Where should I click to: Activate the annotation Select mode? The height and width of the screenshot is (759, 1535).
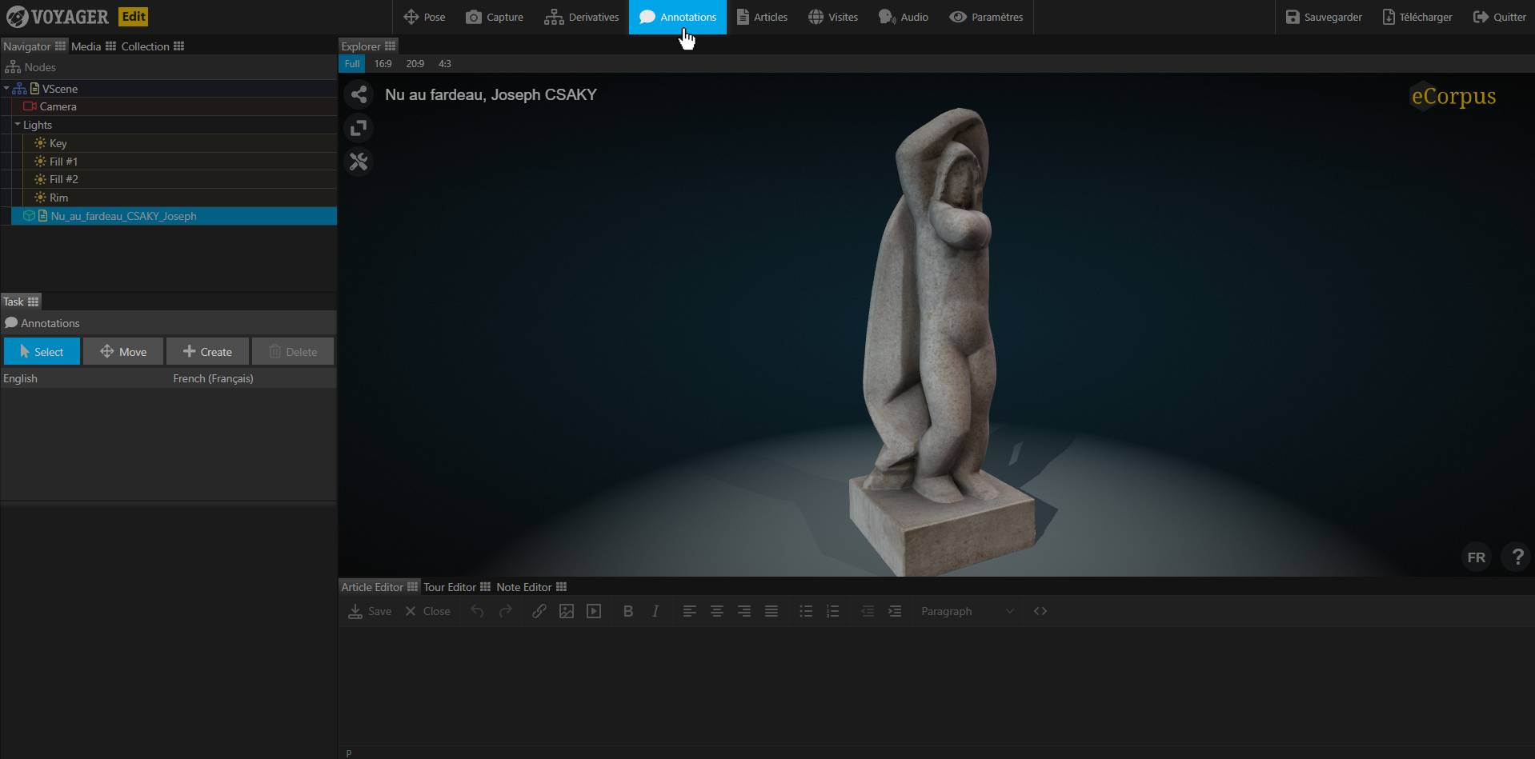[42, 351]
